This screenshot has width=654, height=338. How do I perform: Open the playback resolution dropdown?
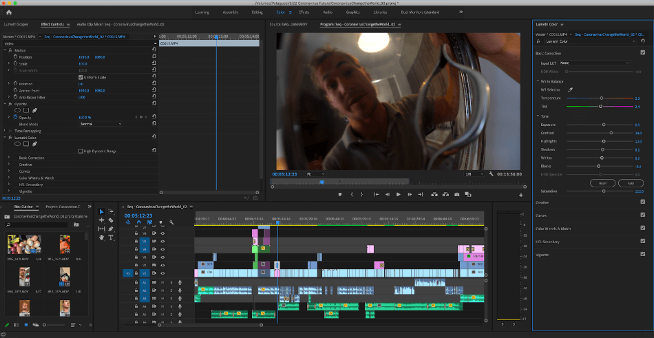475,173
